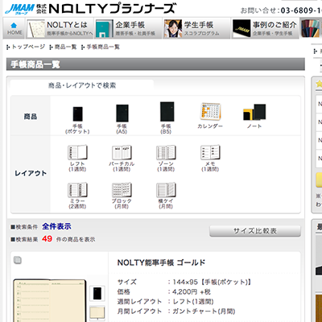Select the cream page thumbnail
Screen dimensions: 322x322
click(x=97, y=313)
